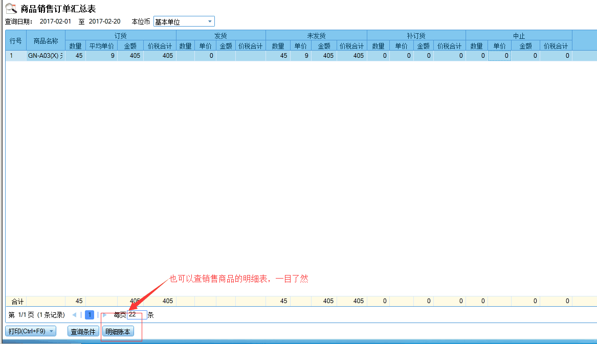Select the GN-A03(X) product row cell

coord(45,55)
